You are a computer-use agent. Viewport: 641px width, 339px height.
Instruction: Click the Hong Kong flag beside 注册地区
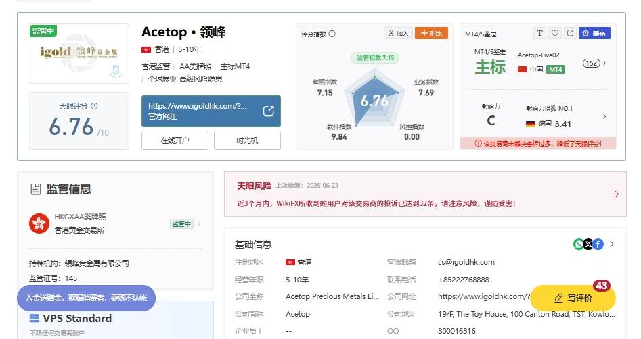click(290, 262)
